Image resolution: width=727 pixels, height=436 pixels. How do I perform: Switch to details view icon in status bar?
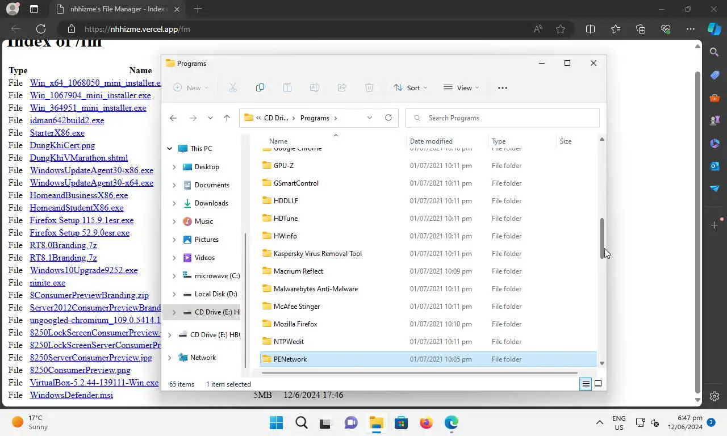pos(586,384)
